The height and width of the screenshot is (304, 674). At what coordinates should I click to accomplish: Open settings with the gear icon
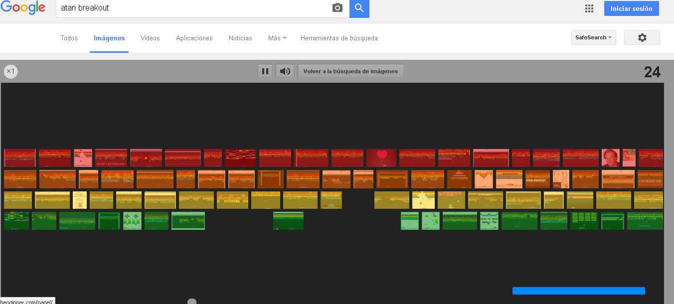click(642, 37)
